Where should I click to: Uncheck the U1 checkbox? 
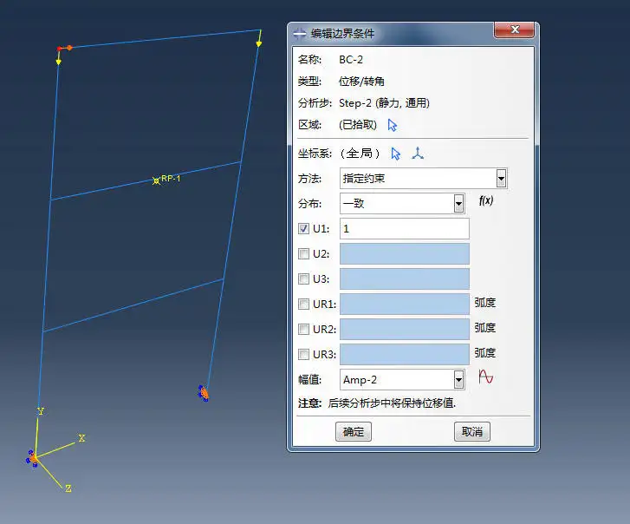[304, 228]
